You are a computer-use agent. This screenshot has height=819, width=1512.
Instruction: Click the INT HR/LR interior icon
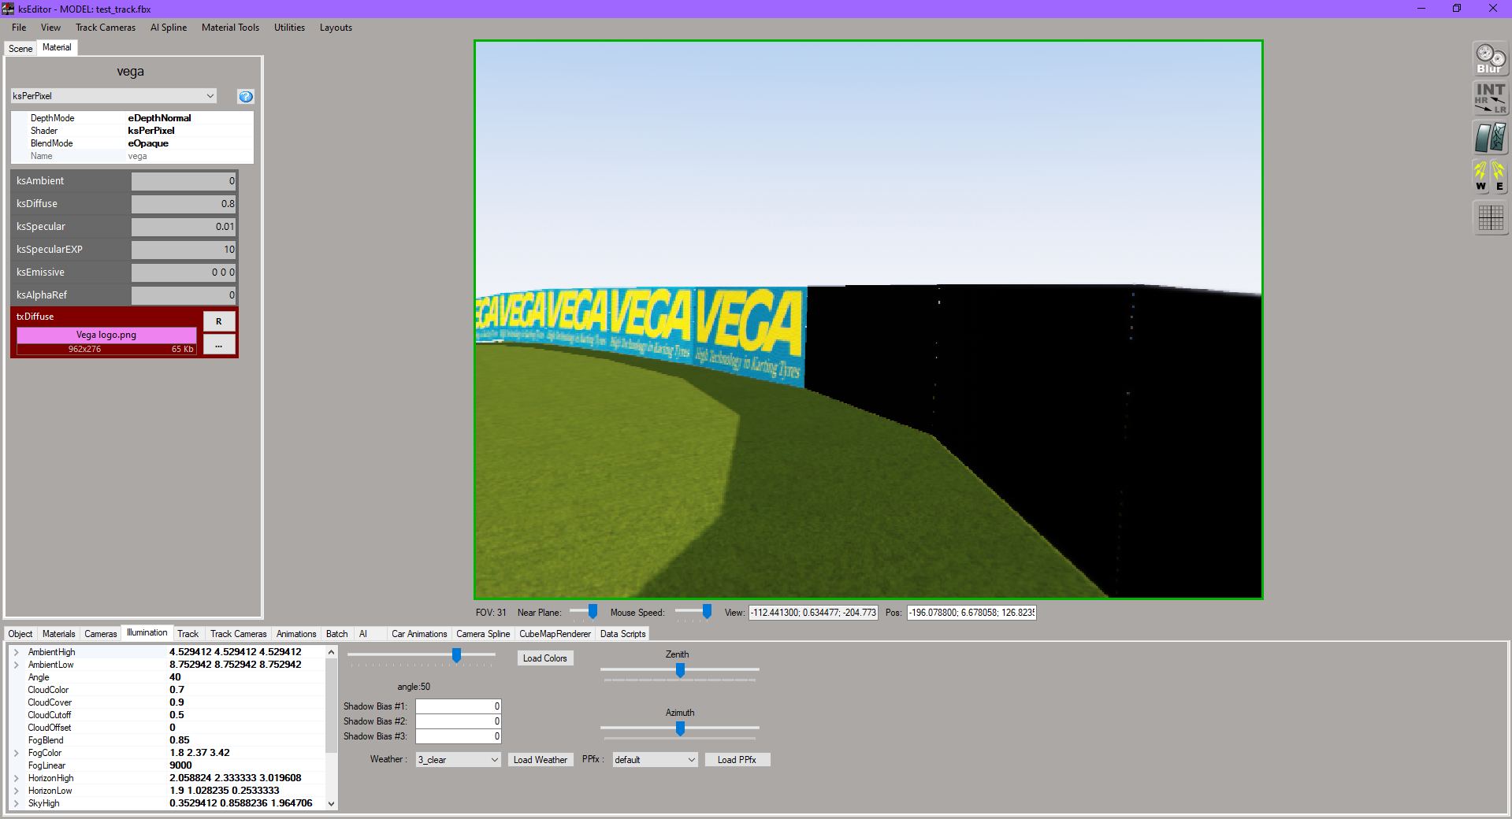1491,98
